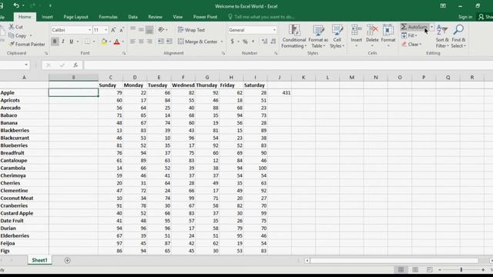Click the Tell me what you want to do box
Image resolution: width=493 pixels, height=277 pixels.
tap(261, 17)
